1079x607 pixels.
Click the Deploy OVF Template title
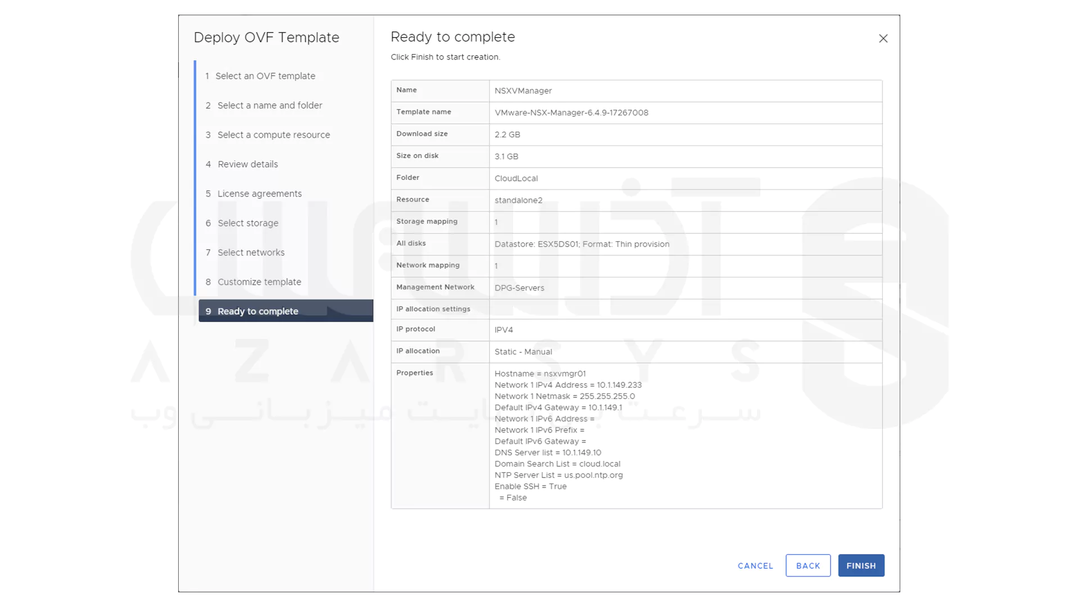[x=266, y=38]
